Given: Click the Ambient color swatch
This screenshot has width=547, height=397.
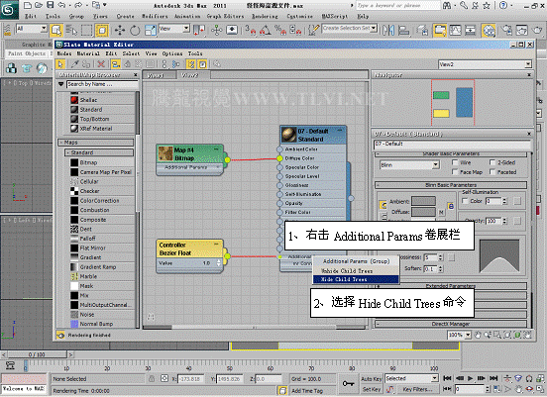Looking at the screenshot, I should pos(423,201).
